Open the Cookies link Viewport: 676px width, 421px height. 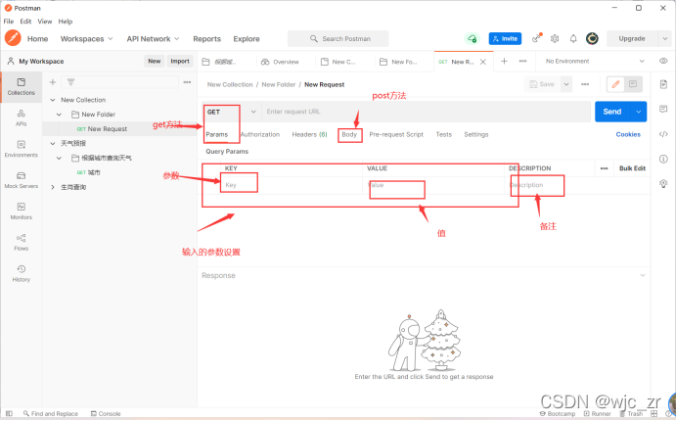click(x=628, y=134)
